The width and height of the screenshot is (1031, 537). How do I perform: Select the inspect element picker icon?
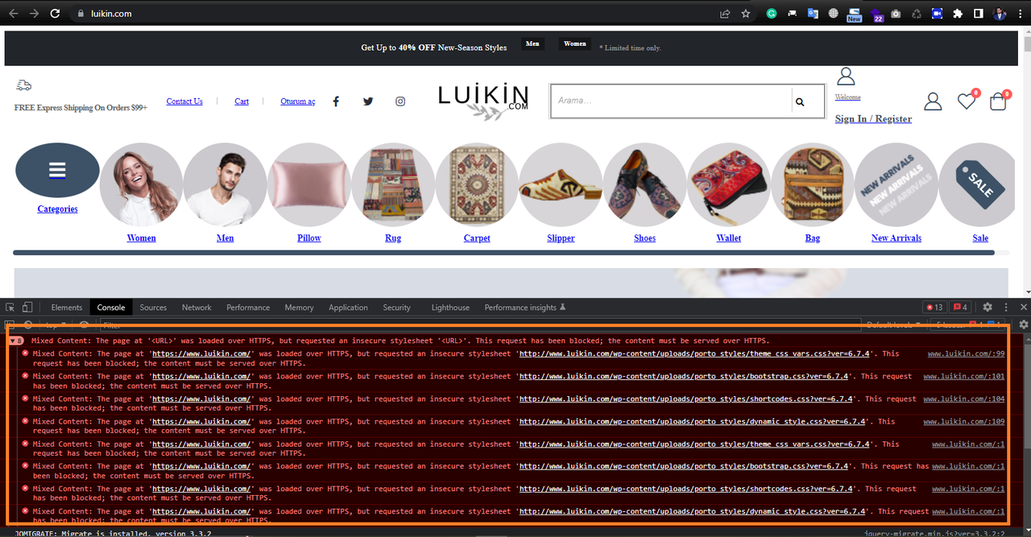[x=10, y=308]
